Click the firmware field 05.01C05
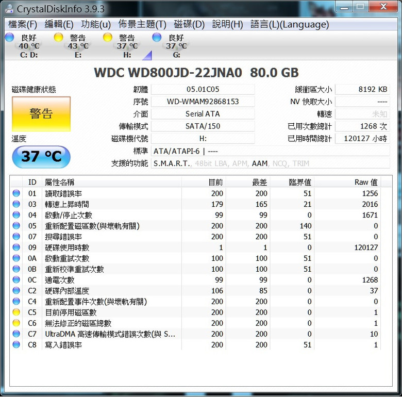 203,89
